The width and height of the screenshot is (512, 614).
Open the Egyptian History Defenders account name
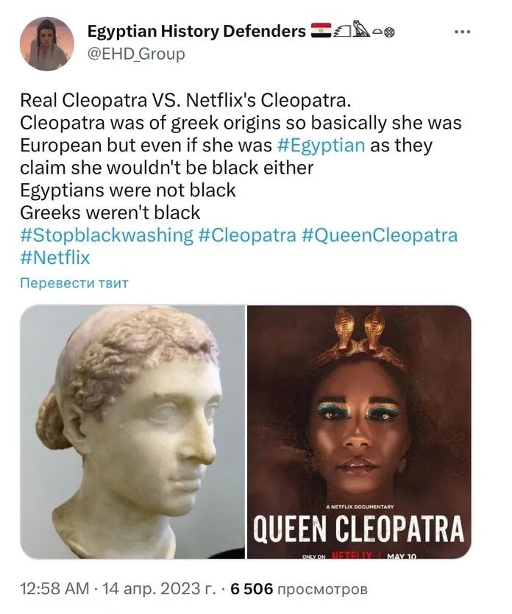point(196,32)
